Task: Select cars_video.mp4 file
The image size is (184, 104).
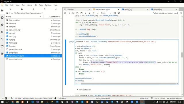Action: tap(33, 30)
